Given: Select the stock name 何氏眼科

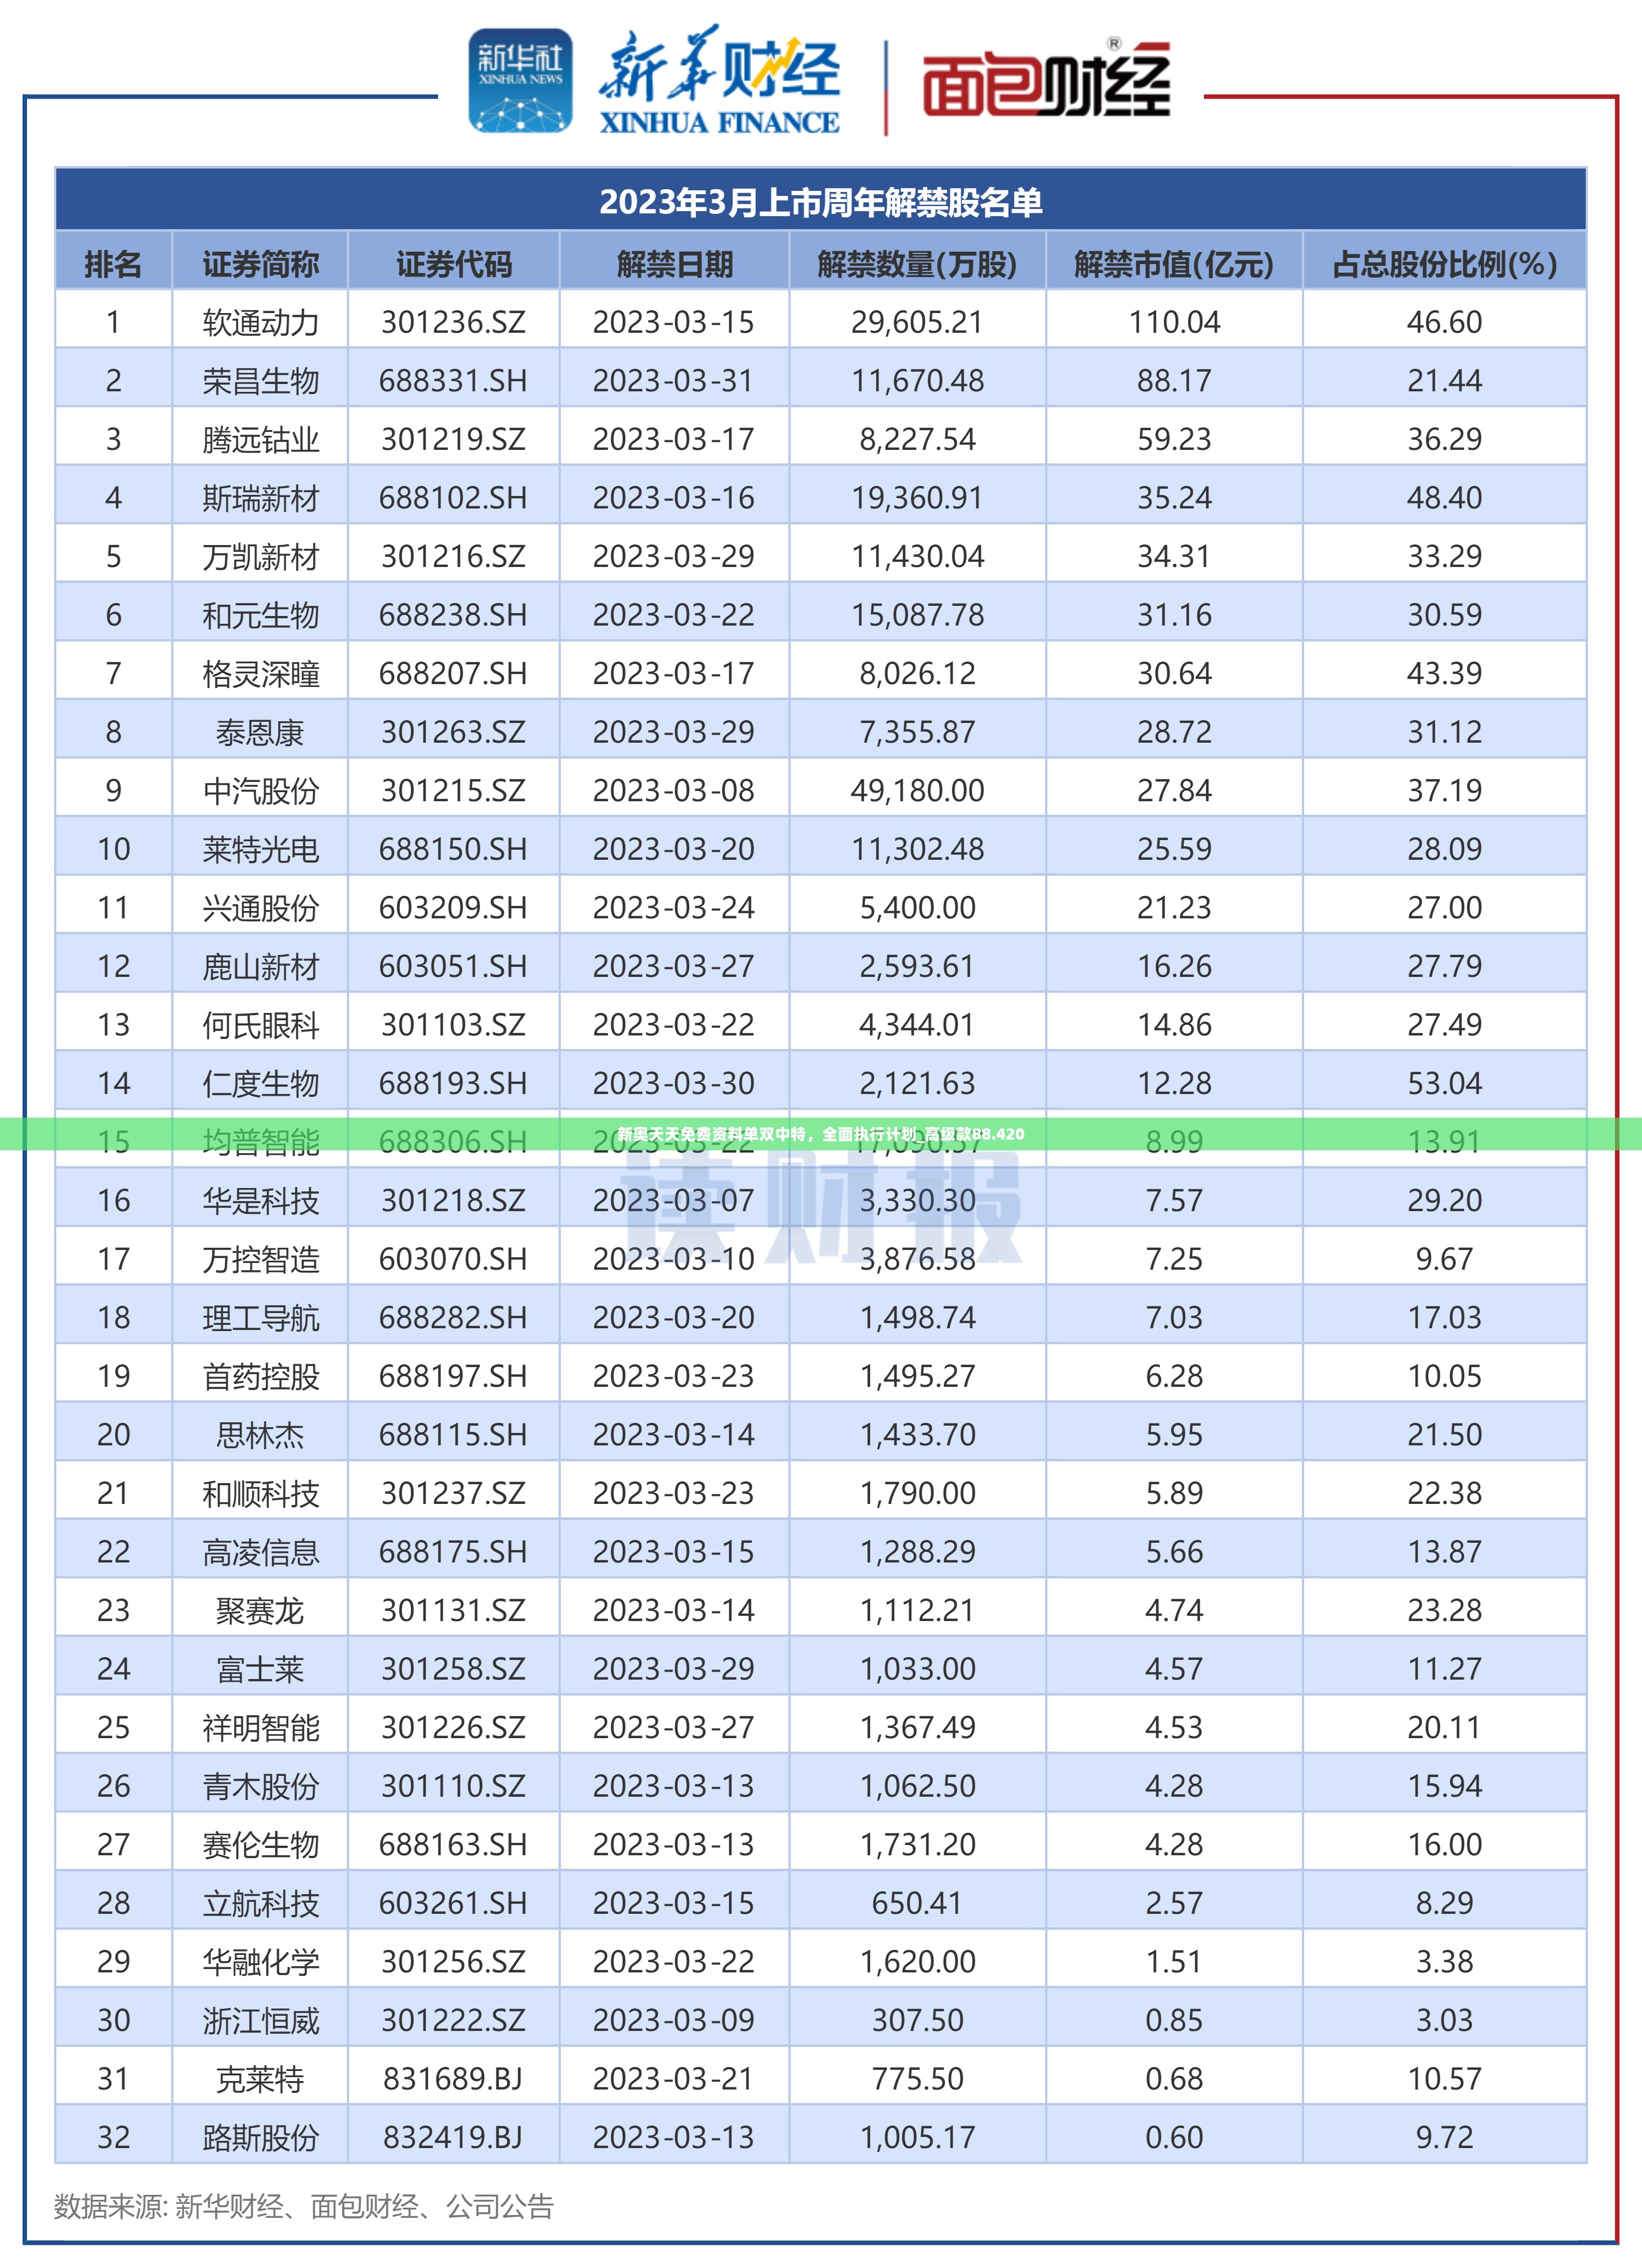Looking at the screenshot, I should (260, 1025).
